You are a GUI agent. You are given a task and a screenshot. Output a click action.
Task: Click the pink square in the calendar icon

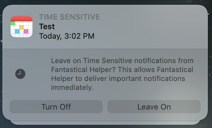(x=26, y=31)
